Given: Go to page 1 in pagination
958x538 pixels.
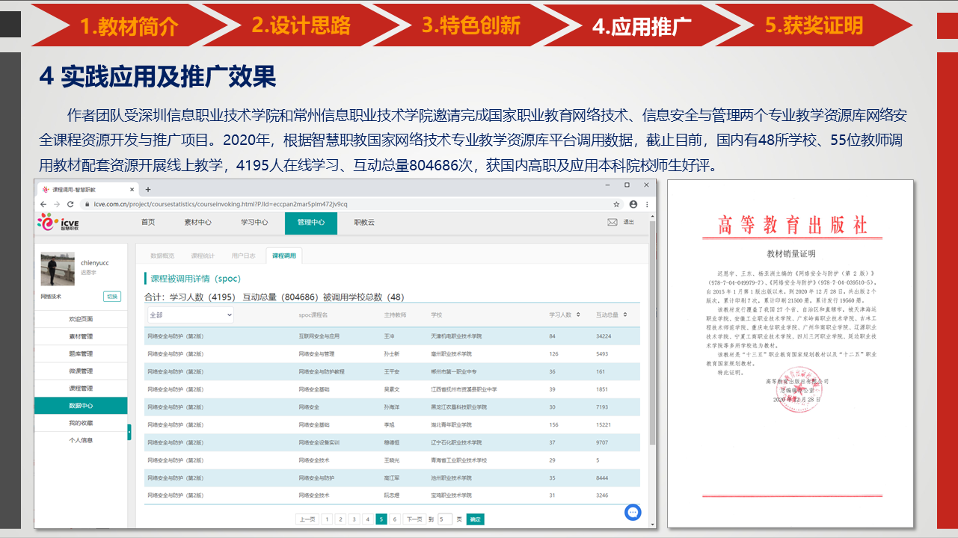Looking at the screenshot, I should point(327,519).
